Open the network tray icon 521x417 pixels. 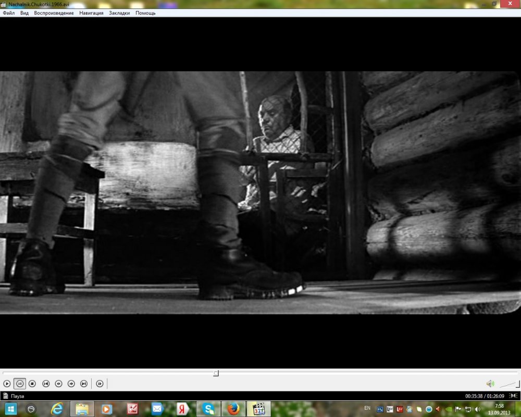468,409
